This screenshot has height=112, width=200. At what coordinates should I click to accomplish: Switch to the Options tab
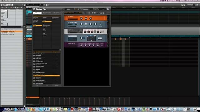click(x=57, y=13)
